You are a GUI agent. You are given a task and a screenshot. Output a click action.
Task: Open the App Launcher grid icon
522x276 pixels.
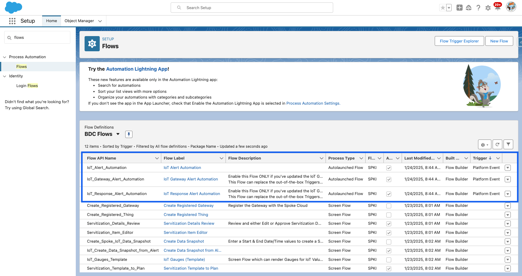point(12,21)
